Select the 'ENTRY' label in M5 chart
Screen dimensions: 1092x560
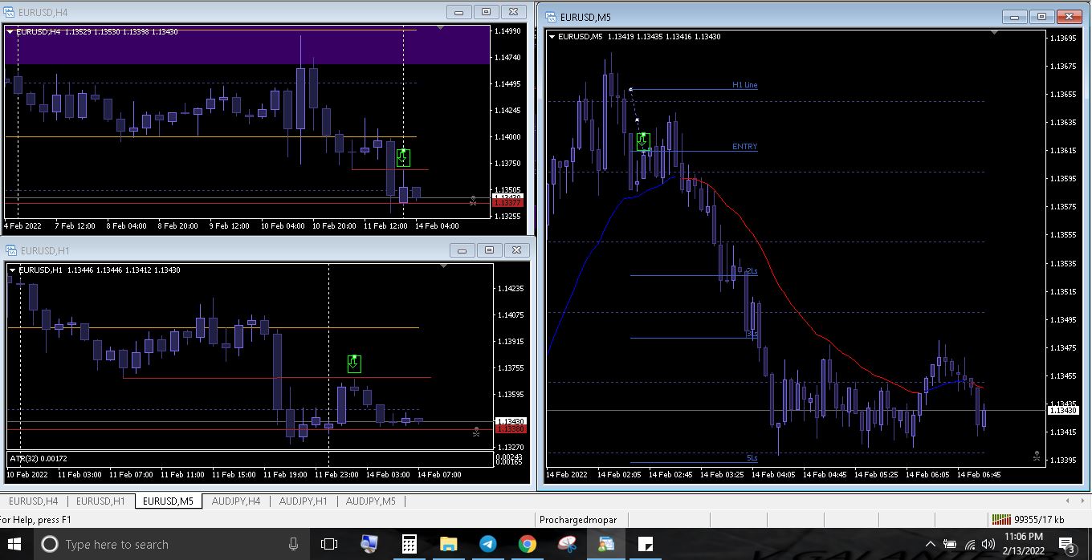pyautogui.click(x=744, y=147)
